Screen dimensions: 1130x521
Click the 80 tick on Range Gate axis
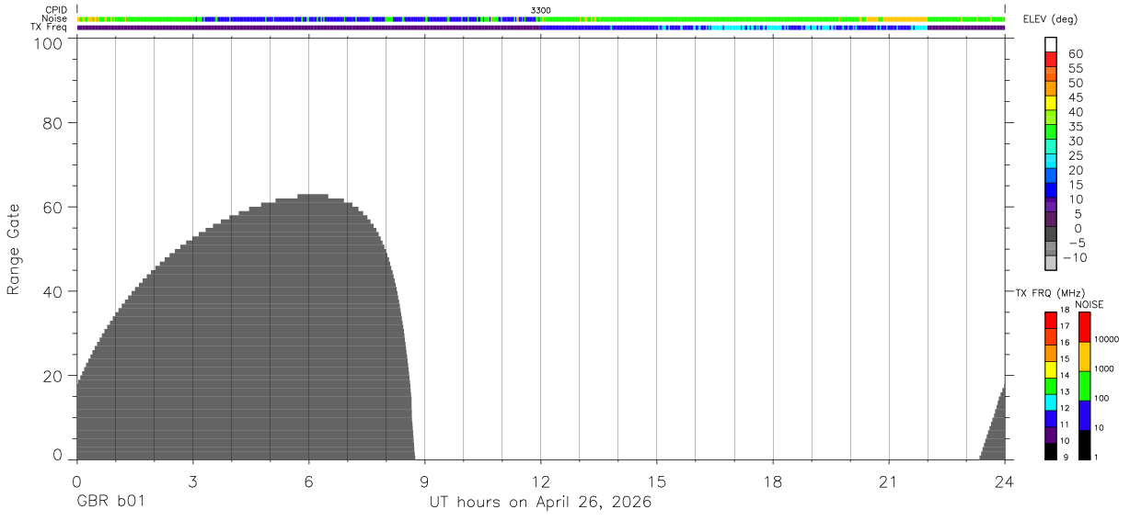point(53,122)
